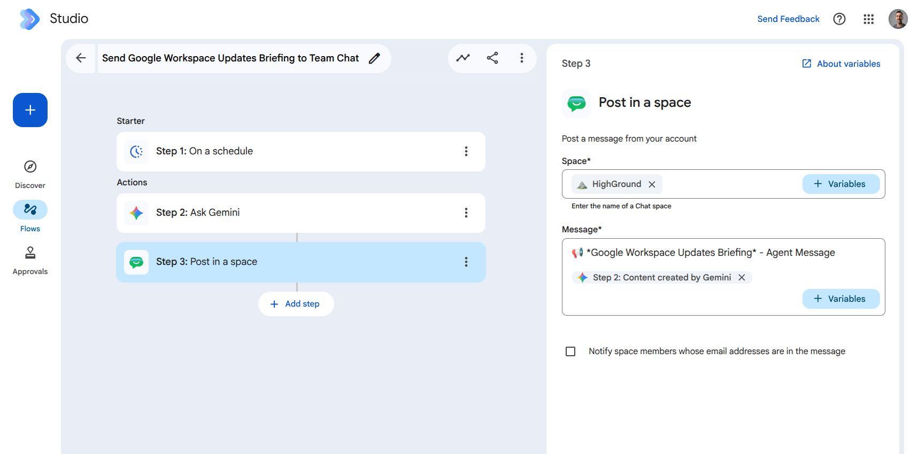Go back with the left arrow
The height and width of the screenshot is (454, 918).
click(81, 58)
